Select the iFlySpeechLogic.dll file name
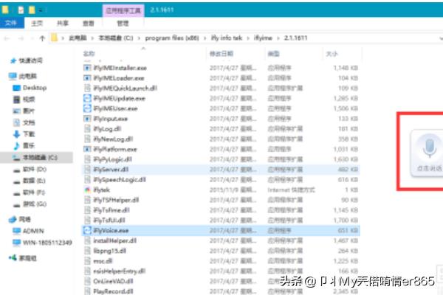The image size is (443, 295). click(120, 179)
